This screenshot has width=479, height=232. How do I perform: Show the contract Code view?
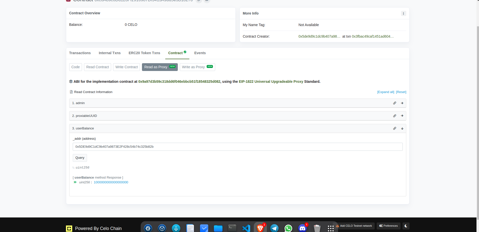[75, 67]
